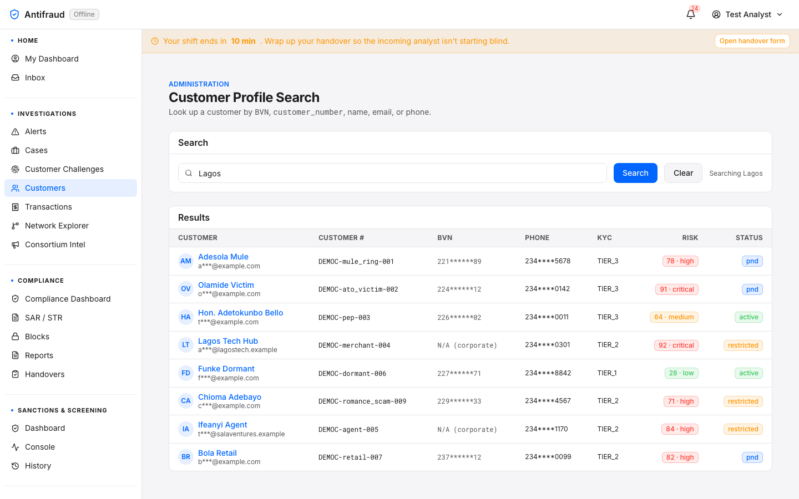Click the Clear button
This screenshot has width=799, height=499.
tap(683, 173)
